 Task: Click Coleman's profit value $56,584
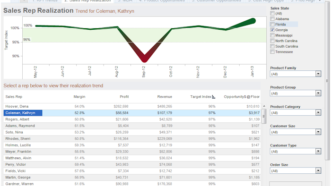pos(122,113)
